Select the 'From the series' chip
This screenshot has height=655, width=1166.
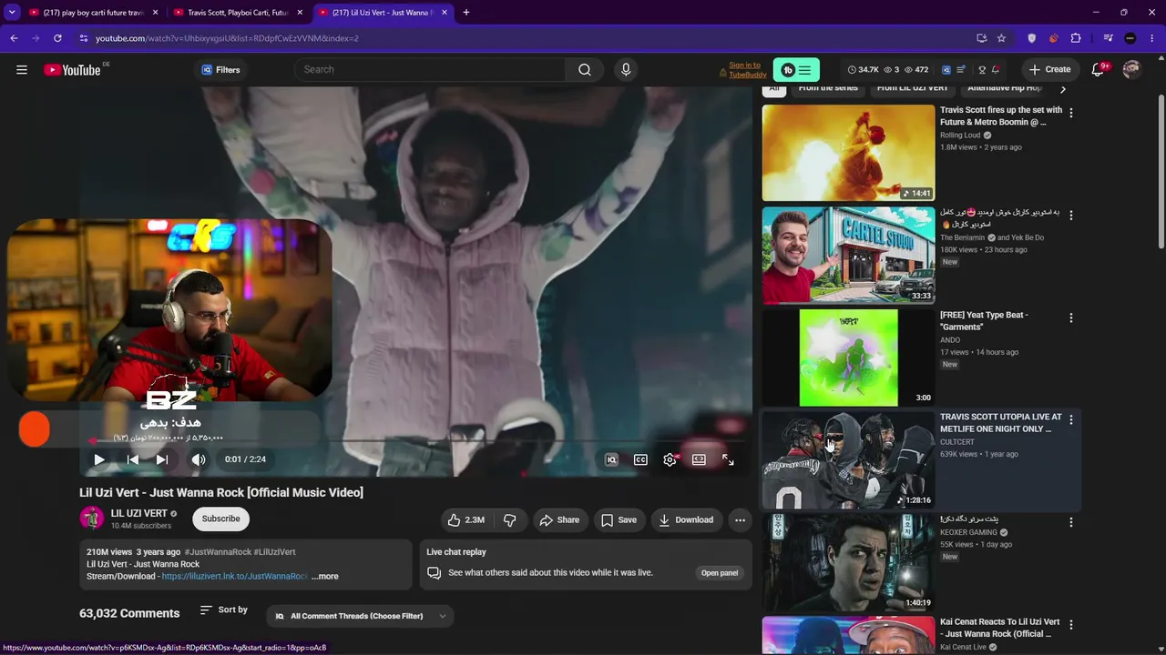click(x=828, y=88)
